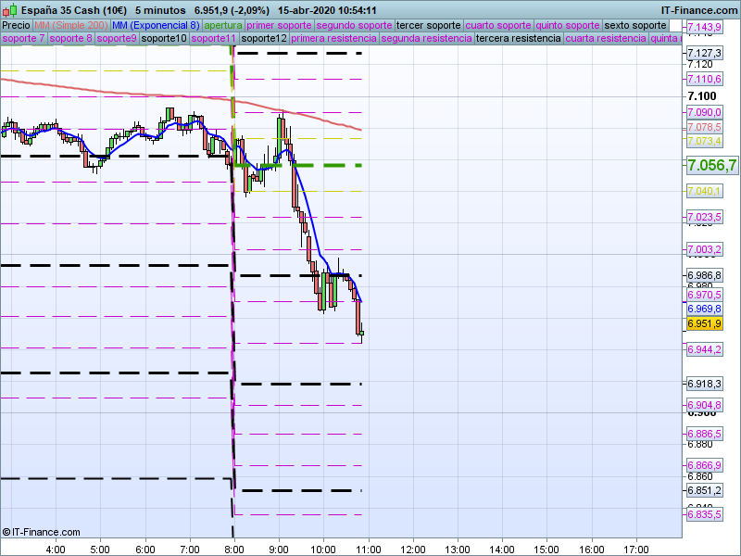
Task: Select the soporte10 label
Action: pos(165,39)
